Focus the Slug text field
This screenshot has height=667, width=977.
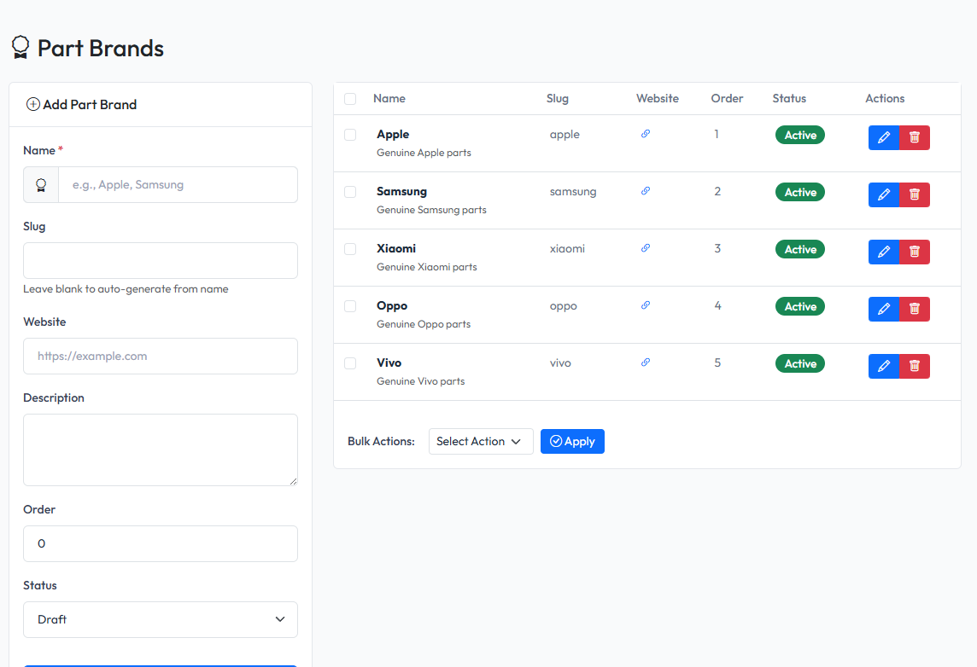pos(161,260)
